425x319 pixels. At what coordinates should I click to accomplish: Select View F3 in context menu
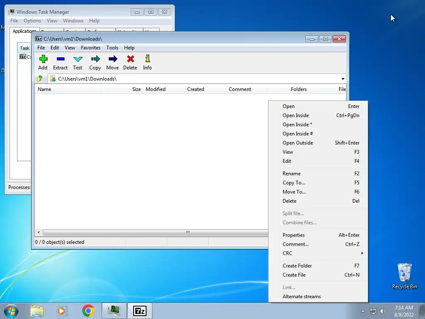tap(318, 152)
